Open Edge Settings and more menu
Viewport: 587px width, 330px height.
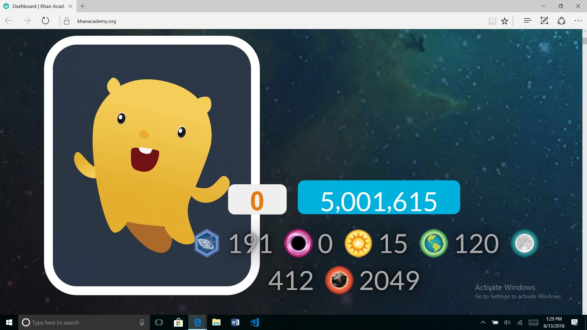pyautogui.click(x=578, y=21)
